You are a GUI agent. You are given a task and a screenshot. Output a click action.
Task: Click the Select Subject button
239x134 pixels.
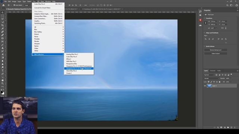215,54
